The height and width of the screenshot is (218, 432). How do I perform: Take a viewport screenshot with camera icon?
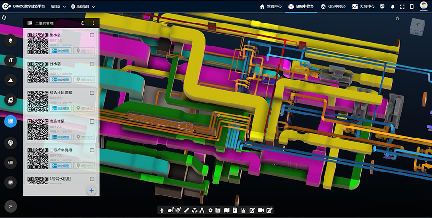pyautogui.click(x=217, y=210)
